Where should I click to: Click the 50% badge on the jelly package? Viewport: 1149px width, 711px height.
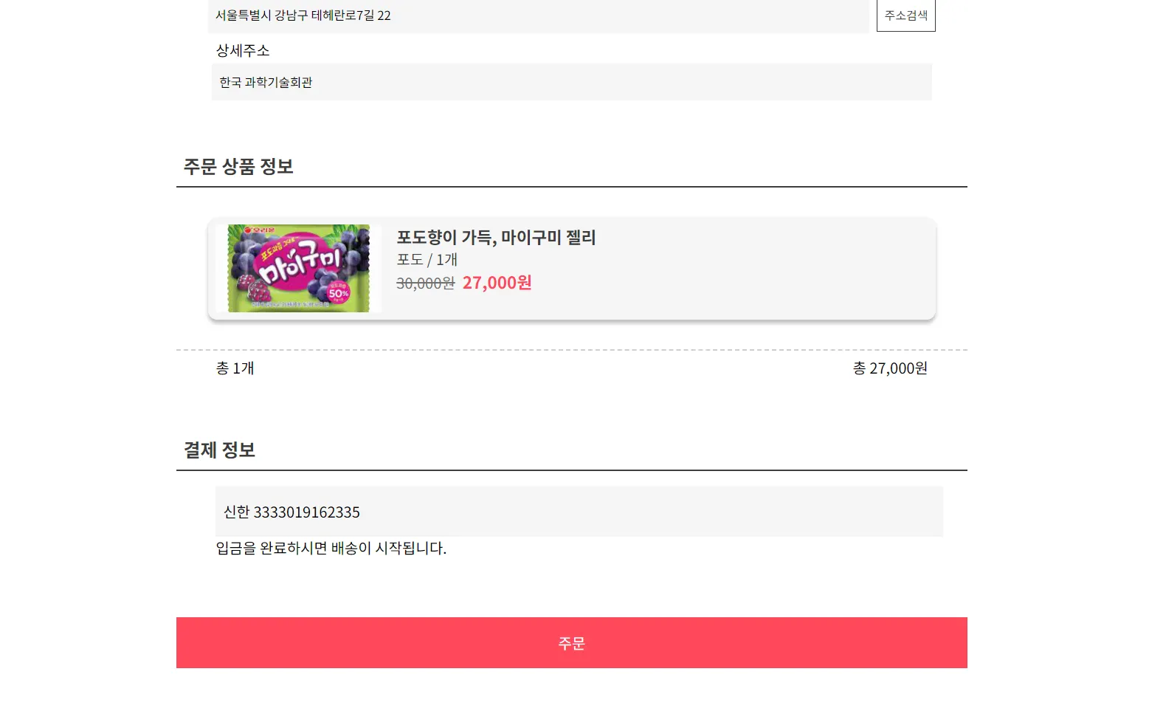click(x=338, y=293)
